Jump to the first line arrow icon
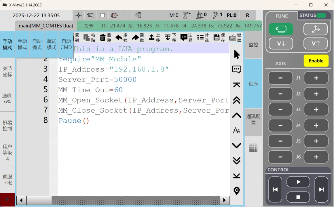 click(237, 85)
